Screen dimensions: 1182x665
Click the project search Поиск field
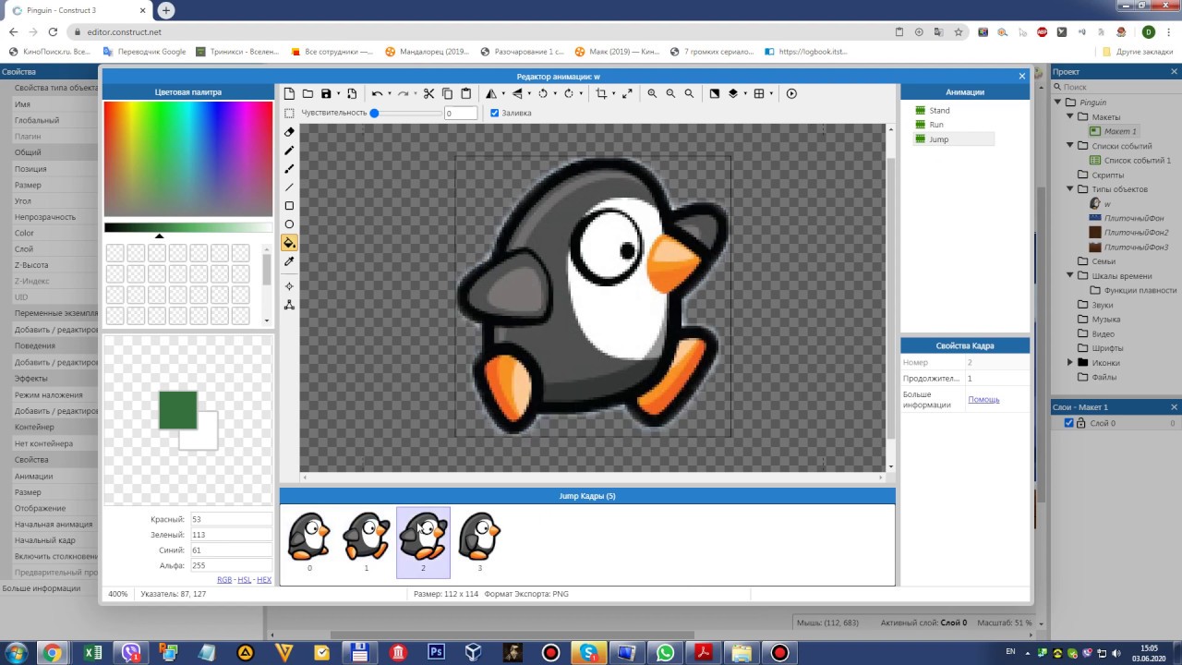[1116, 87]
